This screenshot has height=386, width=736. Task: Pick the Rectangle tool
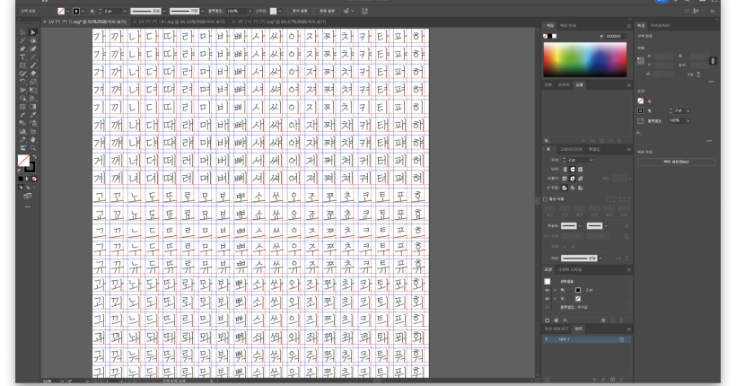[22, 66]
